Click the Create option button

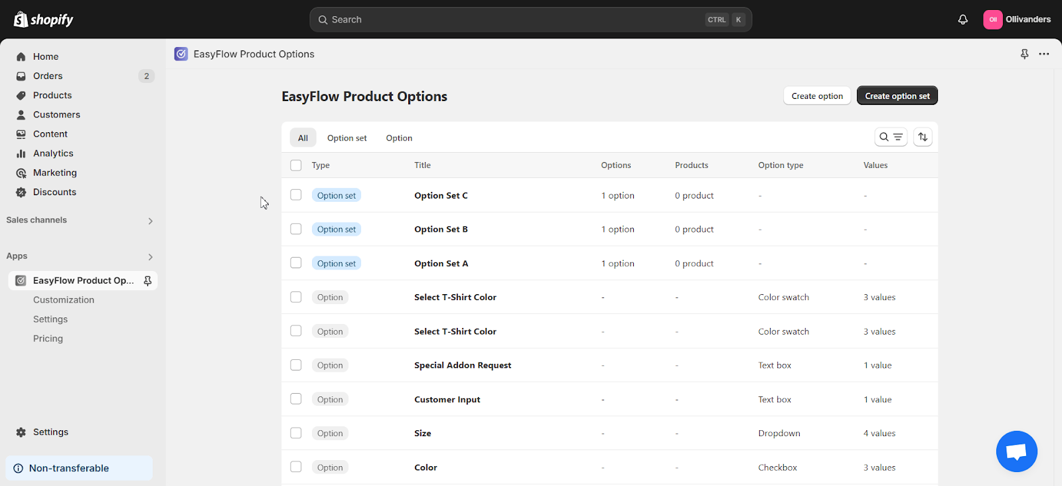[817, 96]
